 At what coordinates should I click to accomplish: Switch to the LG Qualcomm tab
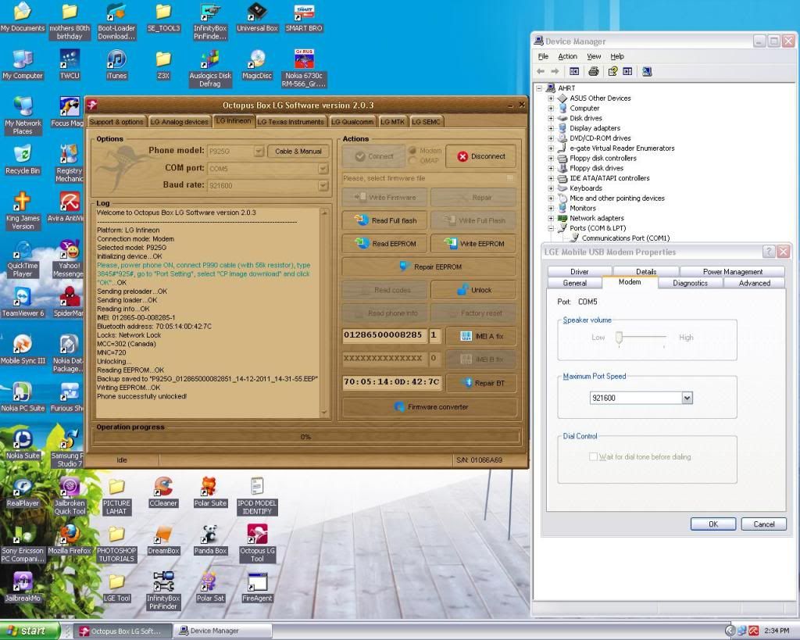(352, 122)
